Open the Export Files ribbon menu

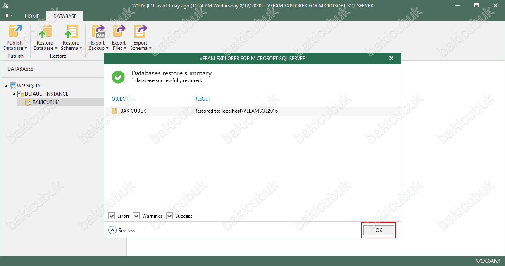coord(119,38)
